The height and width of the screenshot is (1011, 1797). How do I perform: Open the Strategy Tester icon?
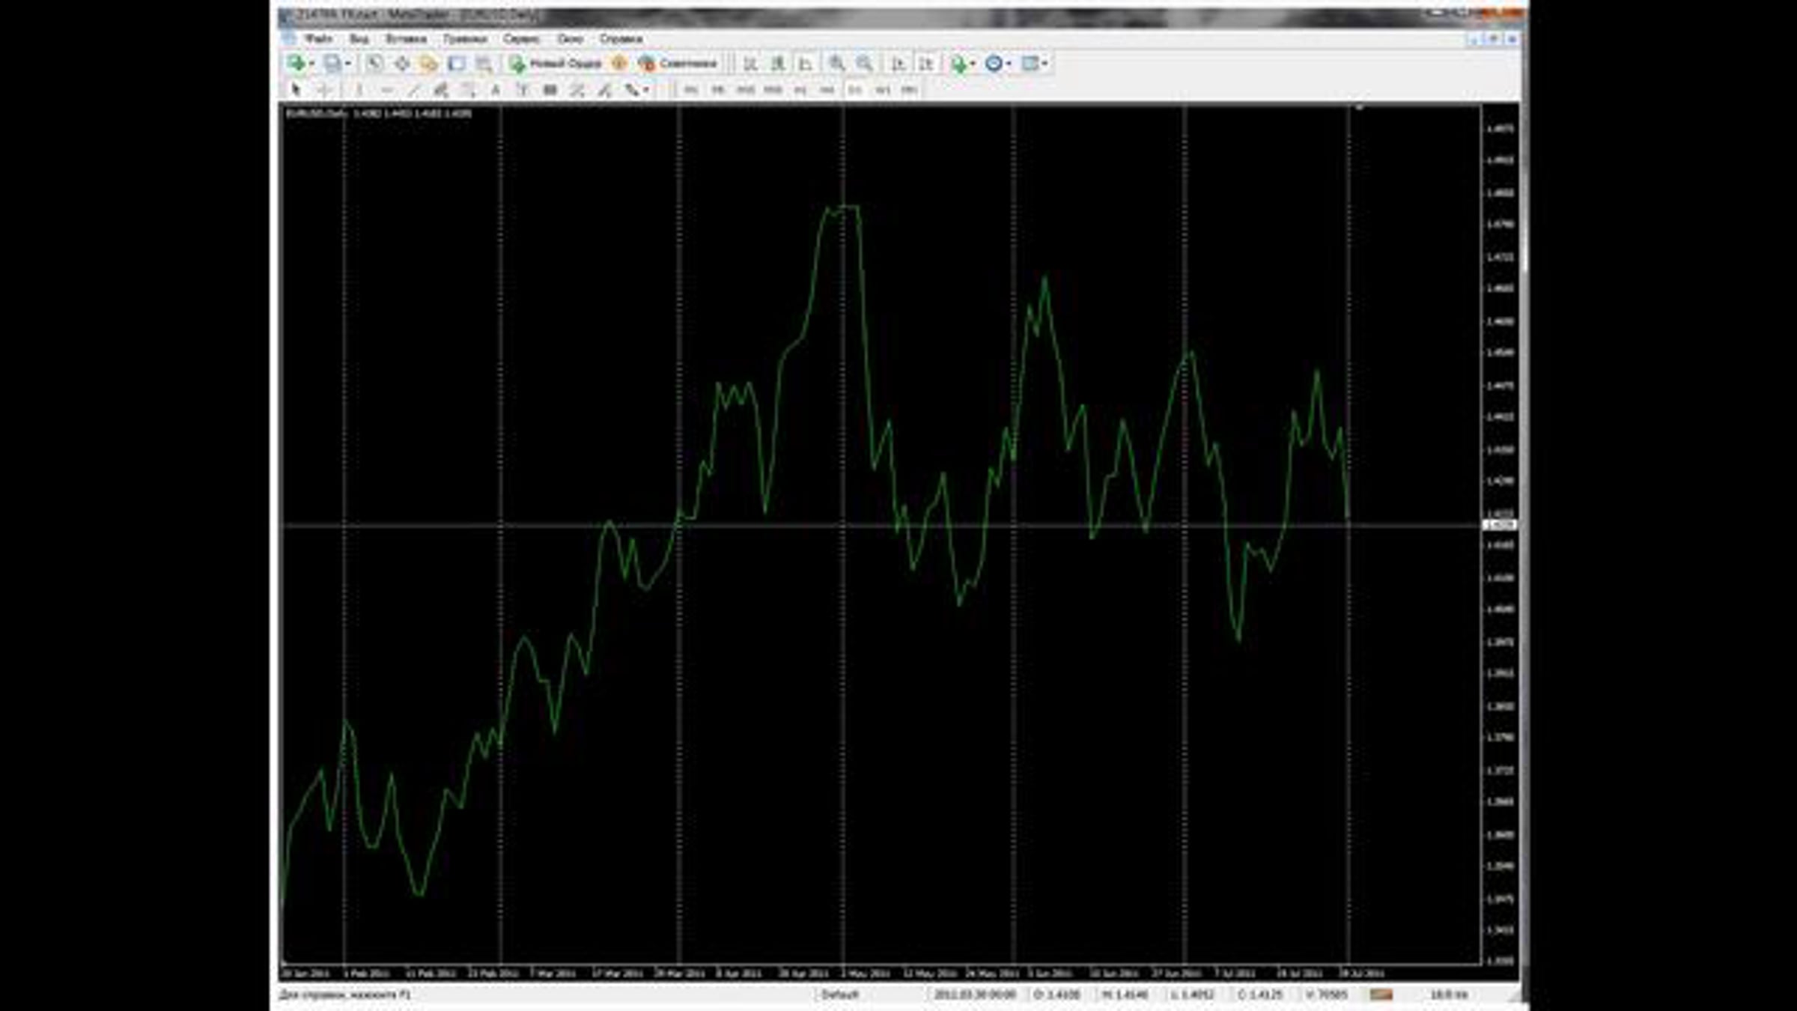coord(484,64)
